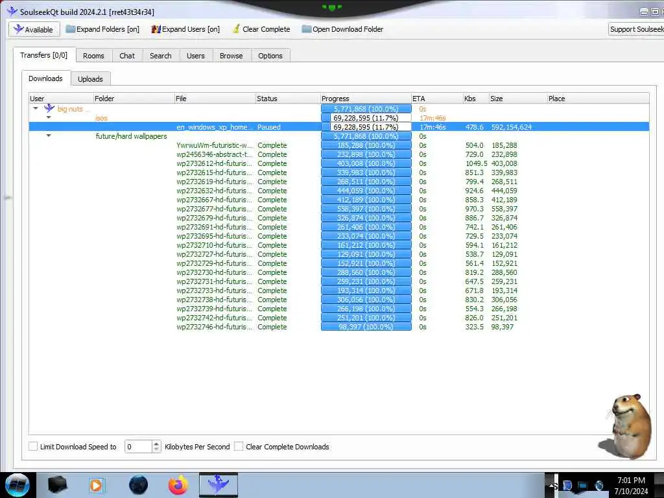
Task: Click progress bar showing 98,397 (100.0%)
Action: 366,327
